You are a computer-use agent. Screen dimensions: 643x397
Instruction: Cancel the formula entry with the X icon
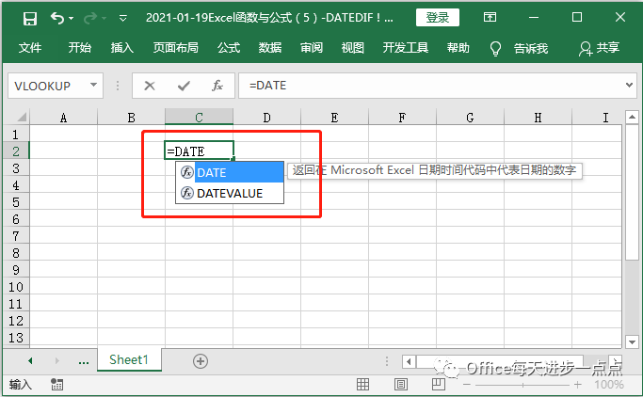coord(150,86)
